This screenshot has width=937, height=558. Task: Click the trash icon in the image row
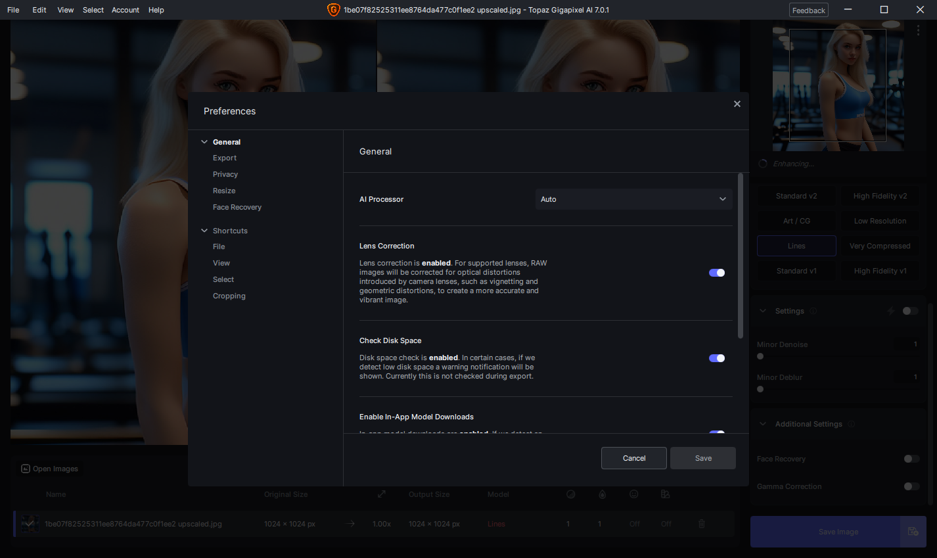[702, 524]
